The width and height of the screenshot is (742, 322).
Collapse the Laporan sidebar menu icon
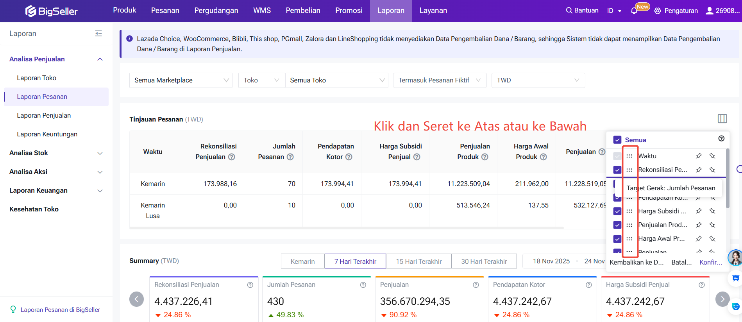tap(98, 34)
